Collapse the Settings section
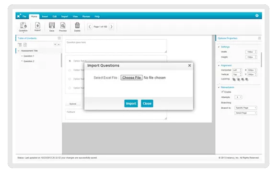This screenshot has width=279, height=173. 219,47
